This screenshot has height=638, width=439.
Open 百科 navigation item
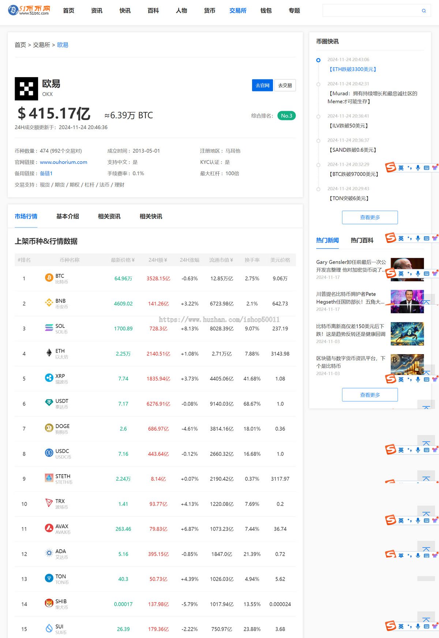click(x=153, y=11)
